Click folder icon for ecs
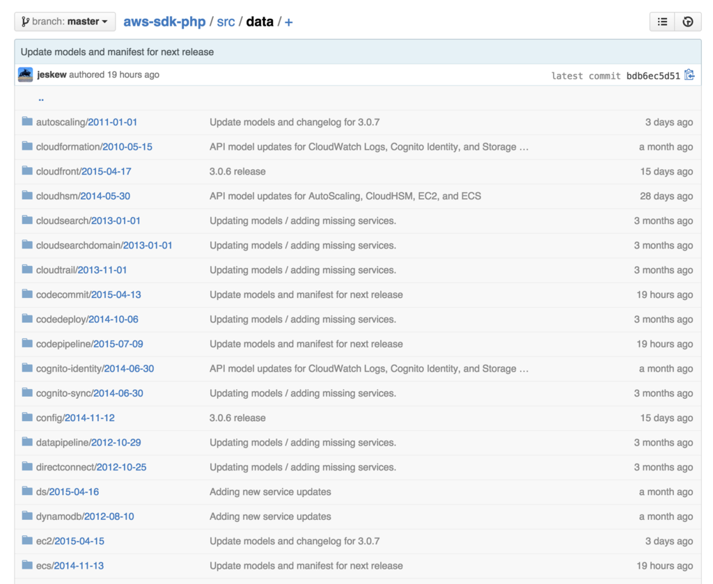Image resolution: width=713 pixels, height=584 pixels. (x=27, y=565)
